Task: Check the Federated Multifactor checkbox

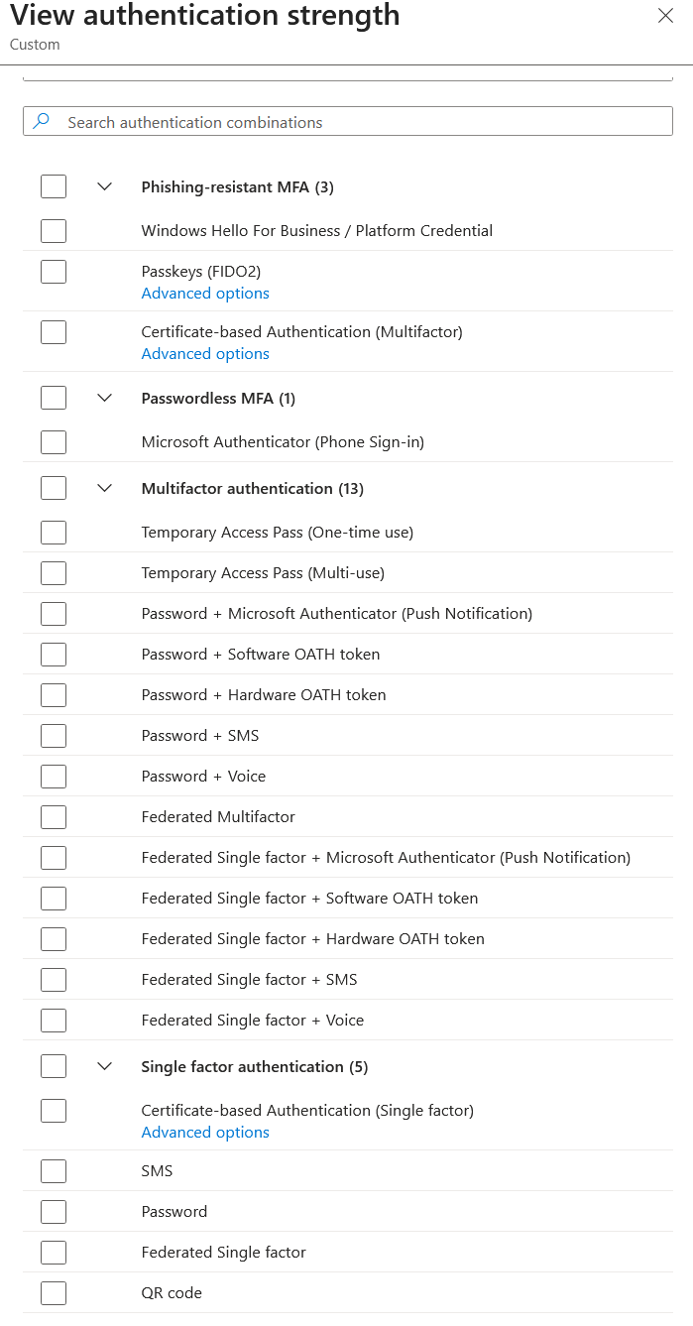Action: coord(54,817)
